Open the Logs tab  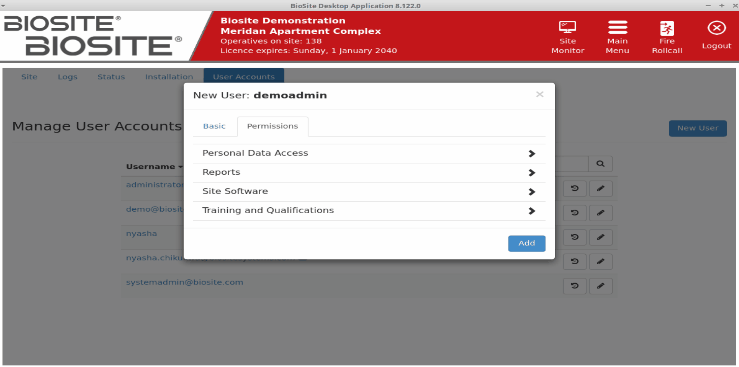pos(67,77)
